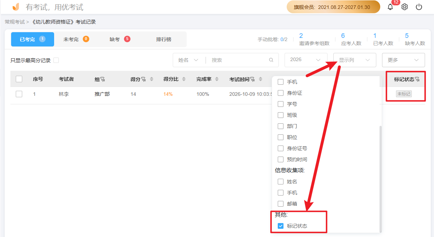The image size is (434, 237).
Task: Check the first 手机 column option
Action: [x=281, y=82]
